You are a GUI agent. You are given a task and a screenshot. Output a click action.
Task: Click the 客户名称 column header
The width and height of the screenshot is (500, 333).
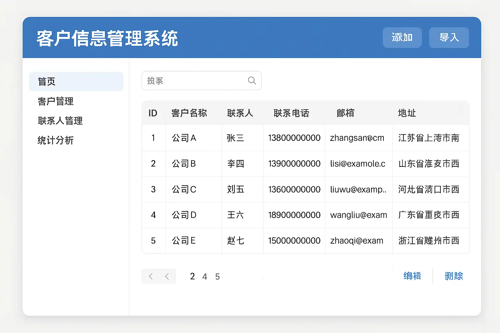pyautogui.click(x=189, y=113)
